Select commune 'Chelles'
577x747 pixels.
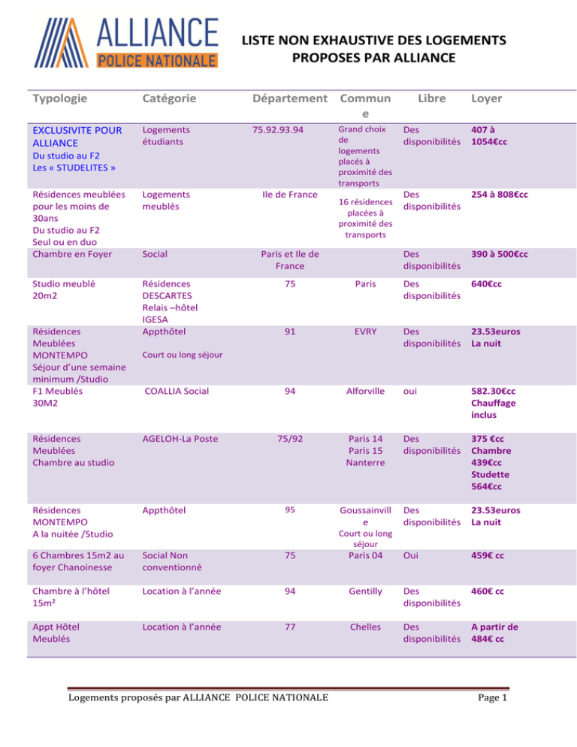(365, 627)
